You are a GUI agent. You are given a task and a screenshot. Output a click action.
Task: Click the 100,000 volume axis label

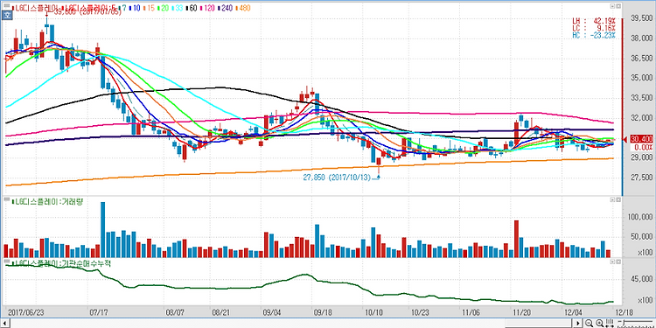tap(639, 217)
